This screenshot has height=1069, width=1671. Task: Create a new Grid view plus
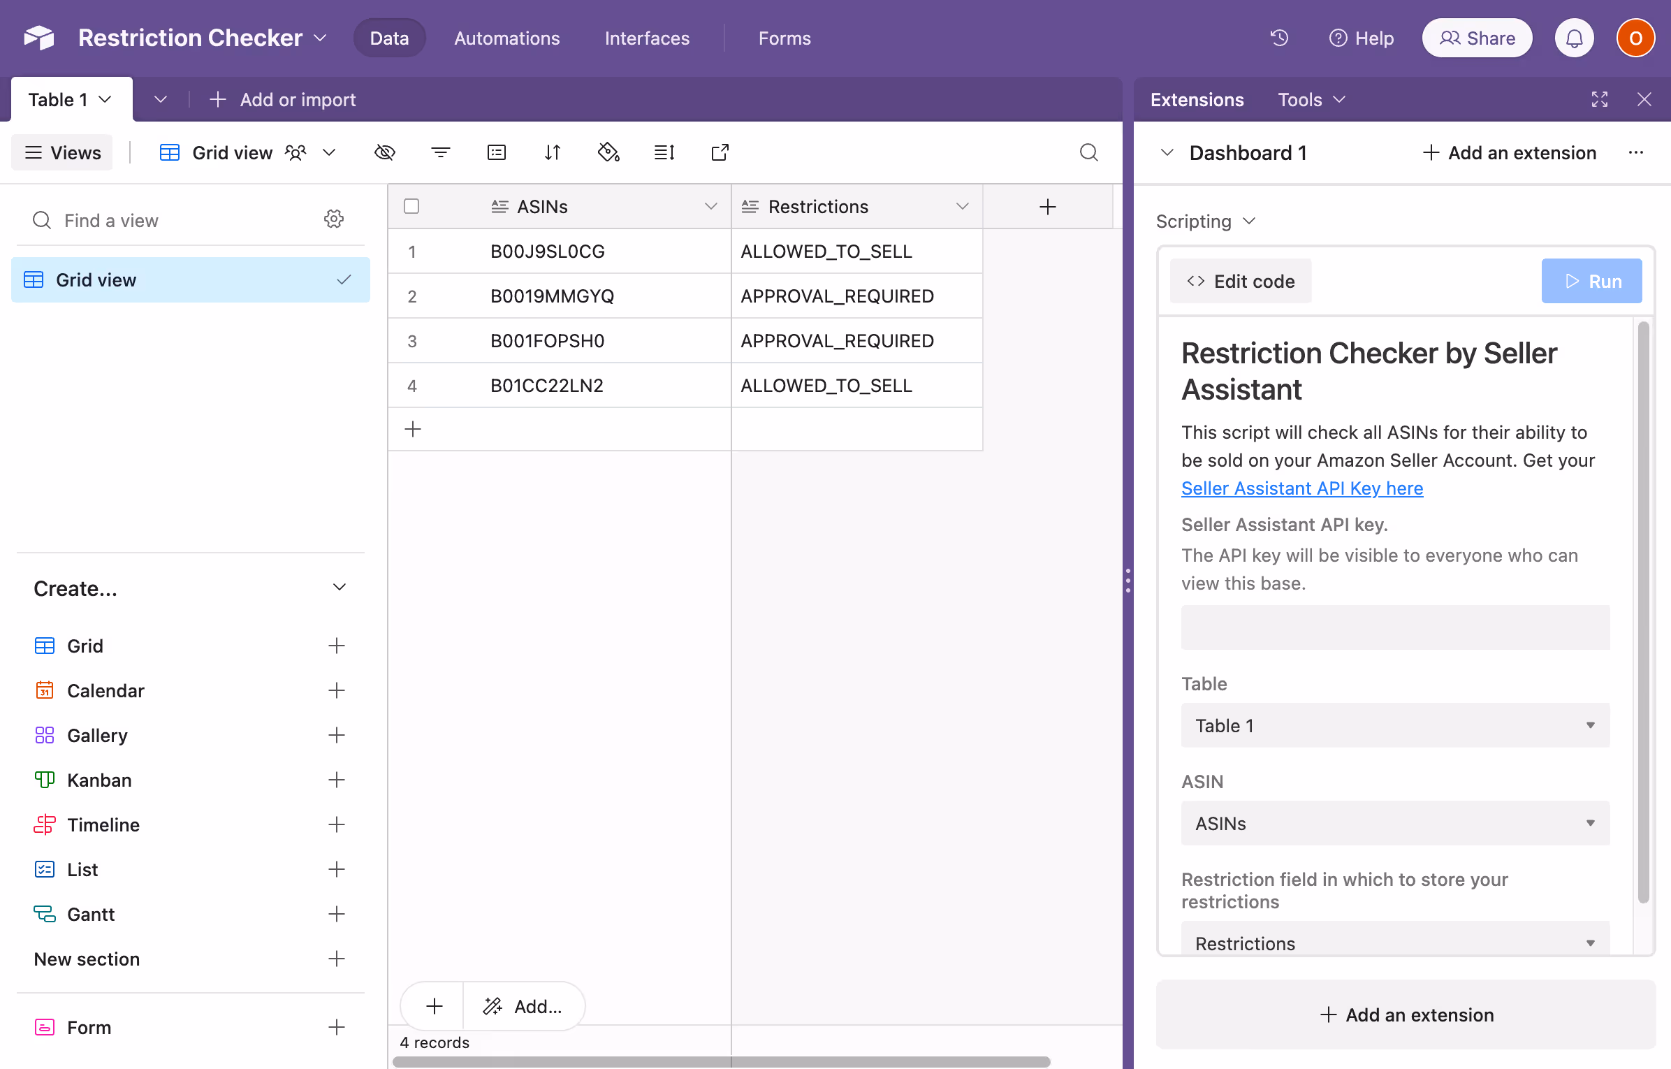pos(337,646)
